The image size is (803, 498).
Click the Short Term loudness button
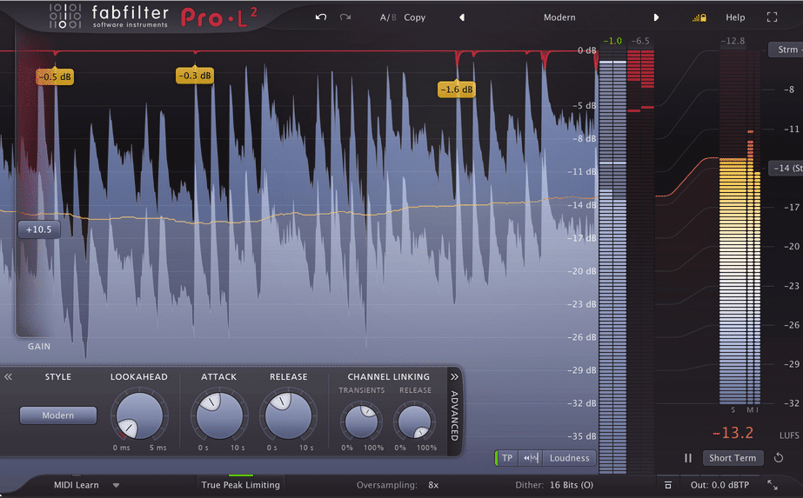click(x=733, y=458)
